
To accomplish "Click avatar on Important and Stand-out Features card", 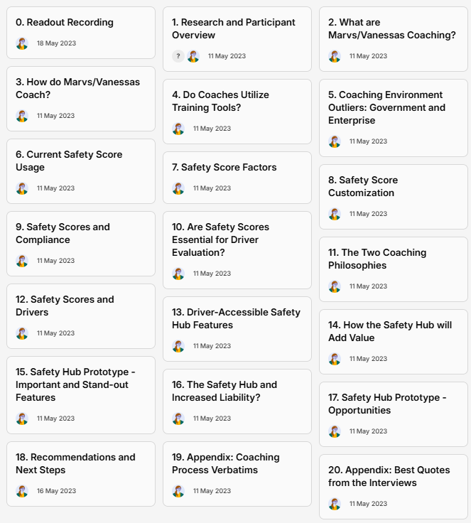I will coord(22,419).
